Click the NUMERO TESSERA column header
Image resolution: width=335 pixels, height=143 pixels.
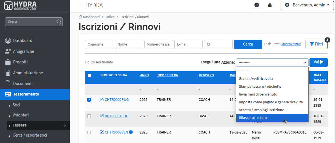(114, 75)
